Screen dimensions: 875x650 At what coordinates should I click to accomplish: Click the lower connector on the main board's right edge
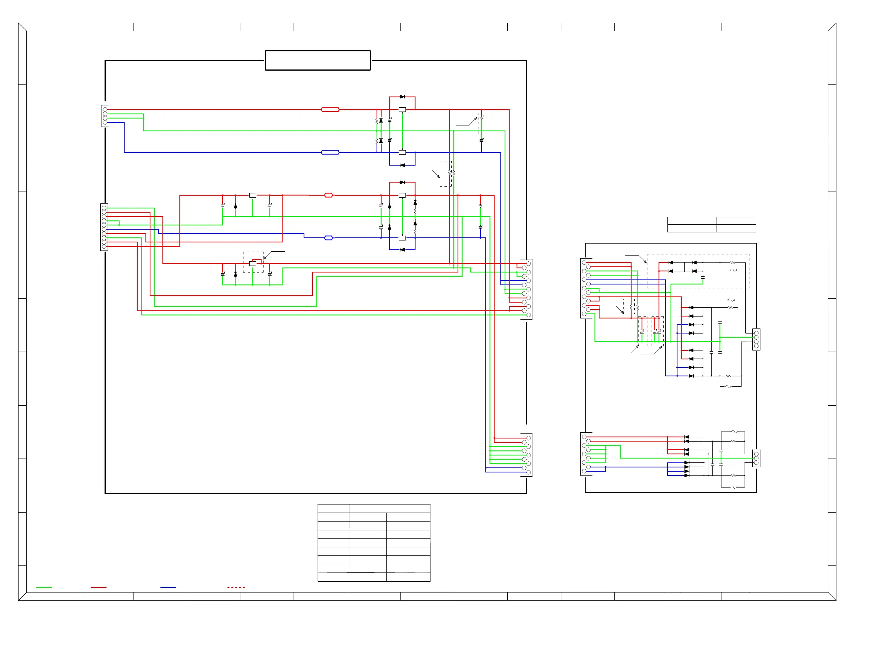pos(527,455)
